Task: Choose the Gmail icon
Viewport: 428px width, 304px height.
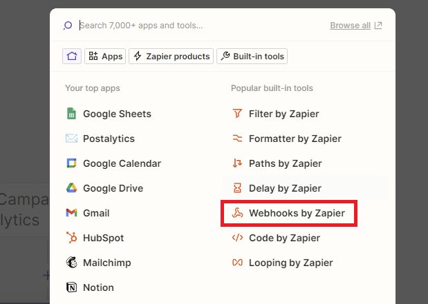Action: pyautogui.click(x=71, y=212)
